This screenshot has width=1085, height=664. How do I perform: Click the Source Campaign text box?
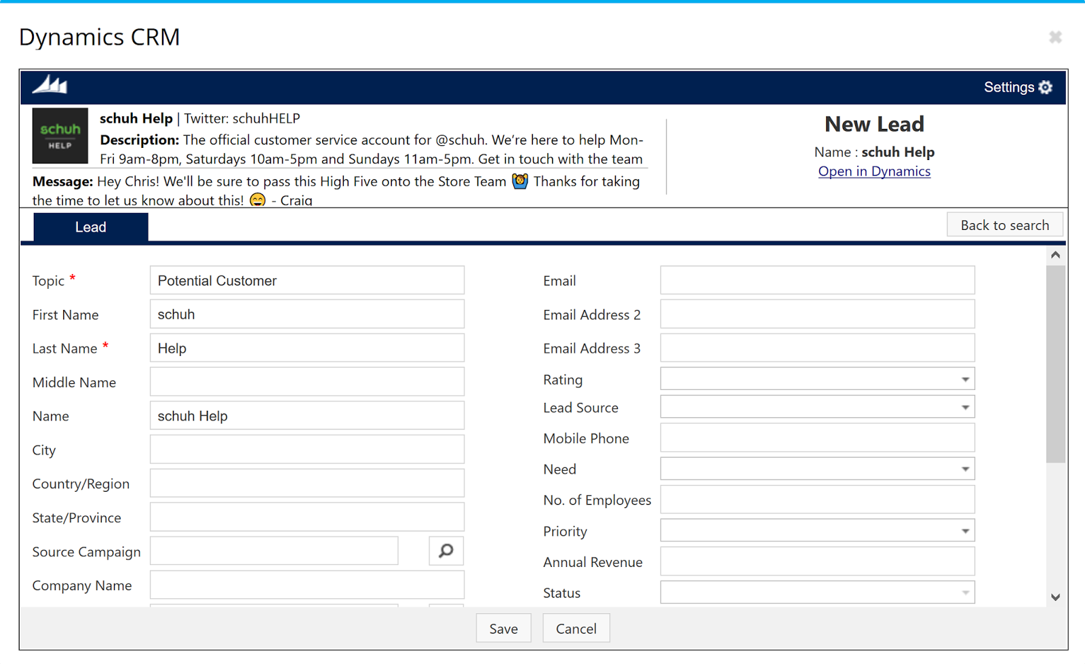(x=274, y=551)
